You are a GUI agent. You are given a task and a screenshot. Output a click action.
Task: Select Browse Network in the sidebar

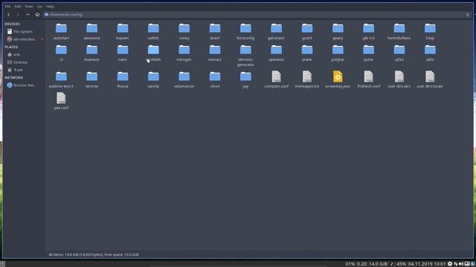tap(22, 85)
